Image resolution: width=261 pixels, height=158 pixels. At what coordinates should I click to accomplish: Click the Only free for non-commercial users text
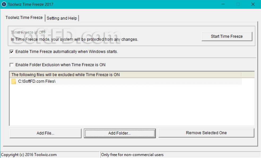pos(132,155)
